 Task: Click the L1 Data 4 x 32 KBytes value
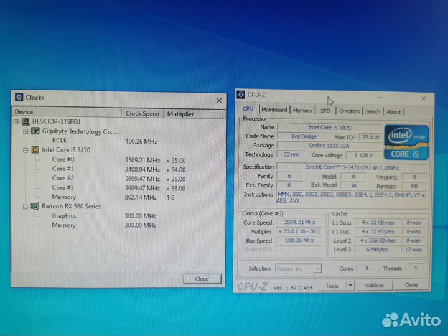pos(378,222)
